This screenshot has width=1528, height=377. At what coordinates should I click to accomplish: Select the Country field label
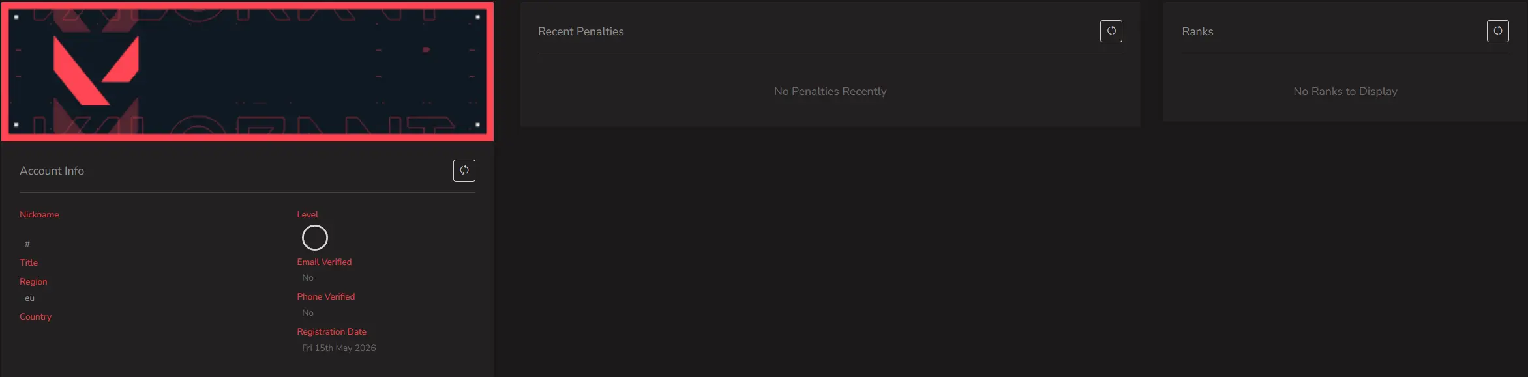pyautogui.click(x=35, y=316)
